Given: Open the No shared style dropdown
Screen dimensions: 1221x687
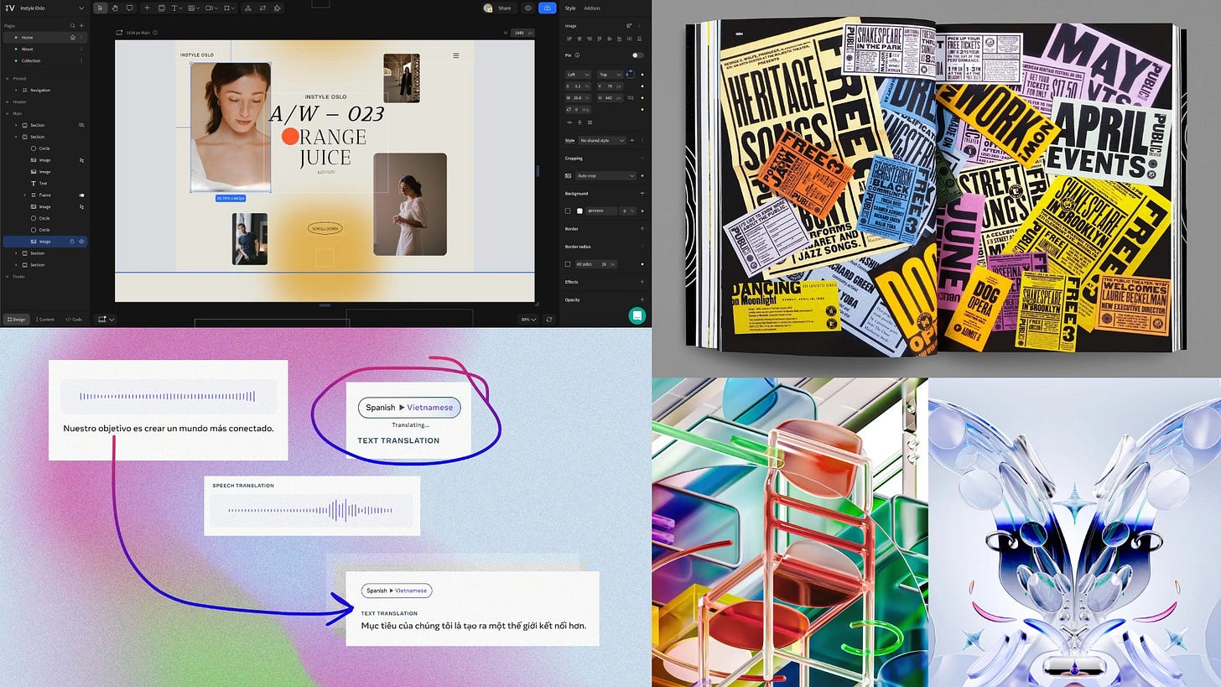Looking at the screenshot, I should click(x=602, y=140).
